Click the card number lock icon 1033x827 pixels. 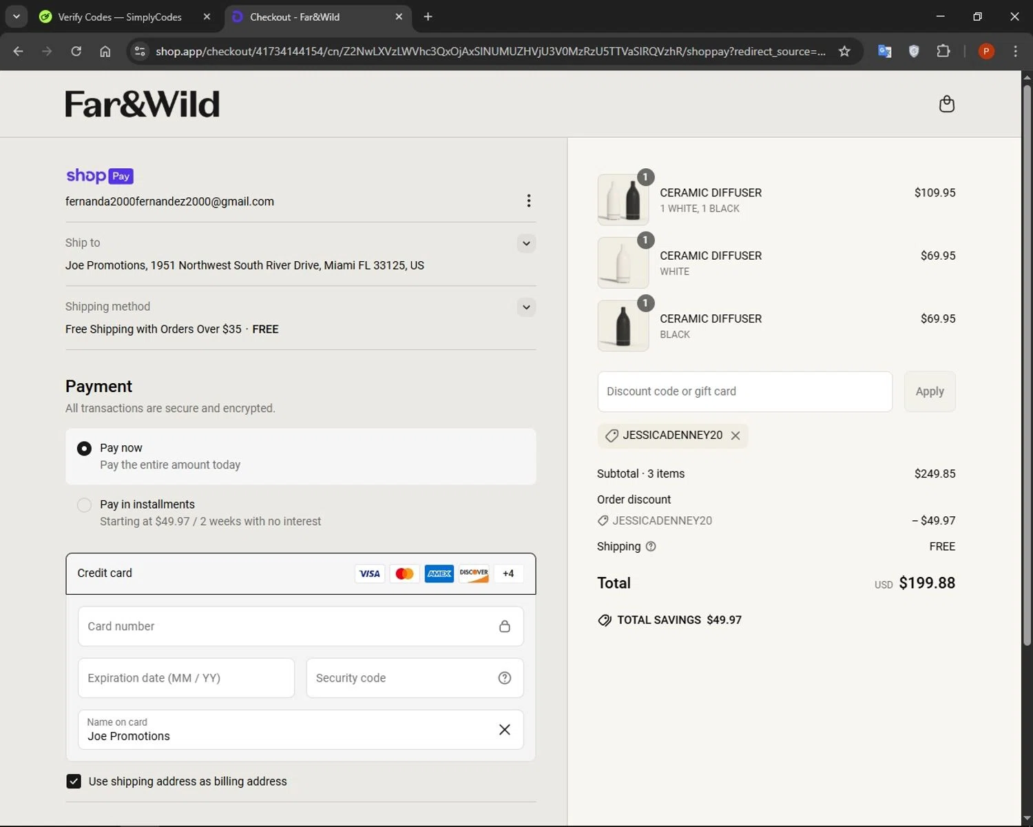tap(504, 626)
